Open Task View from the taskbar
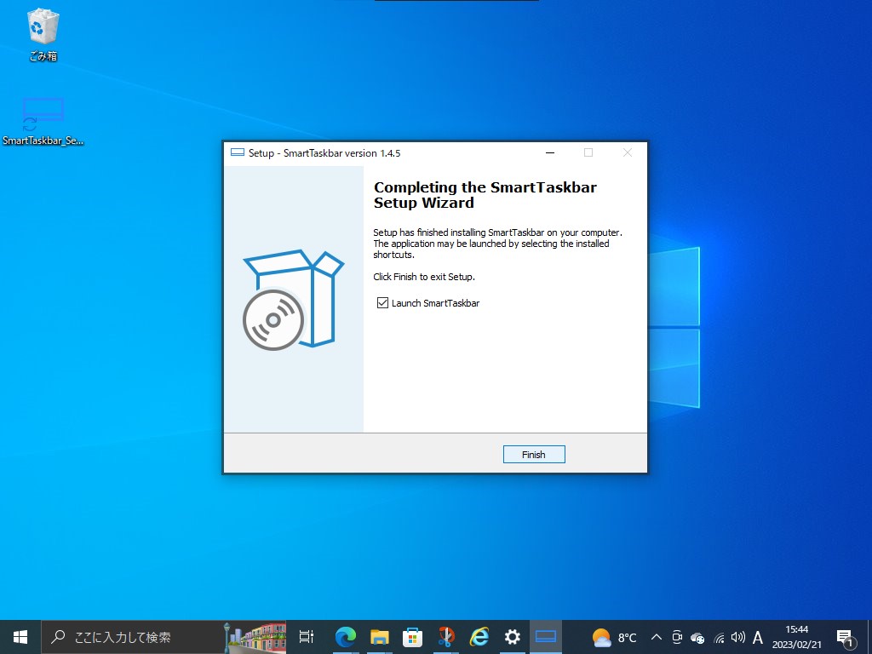872x654 pixels. coord(306,636)
